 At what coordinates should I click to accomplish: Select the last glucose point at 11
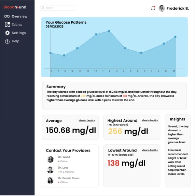coord(175,37)
